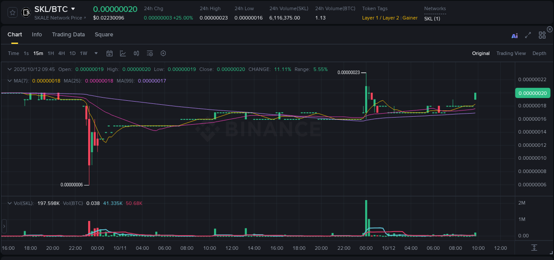
Task: Open the chart settings hexagon icon
Action: tap(163, 53)
